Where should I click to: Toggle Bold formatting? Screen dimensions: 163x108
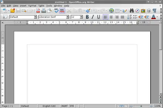point(87,17)
